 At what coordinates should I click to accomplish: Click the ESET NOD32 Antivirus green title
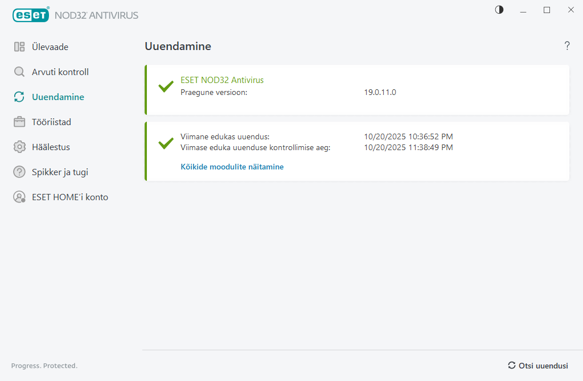(222, 80)
